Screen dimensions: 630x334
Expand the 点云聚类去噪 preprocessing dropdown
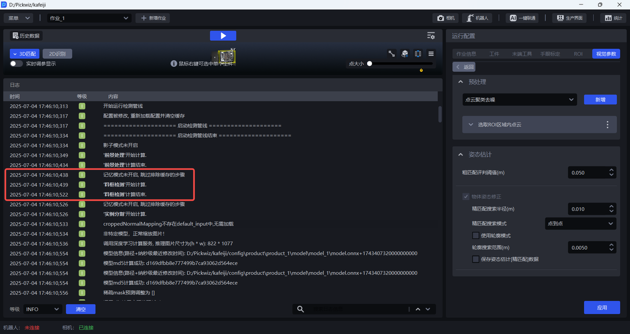(519, 100)
